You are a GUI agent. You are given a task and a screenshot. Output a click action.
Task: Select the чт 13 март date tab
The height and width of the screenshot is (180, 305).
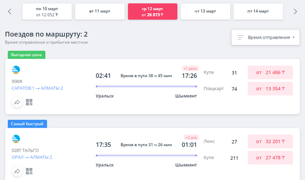tap(205, 11)
